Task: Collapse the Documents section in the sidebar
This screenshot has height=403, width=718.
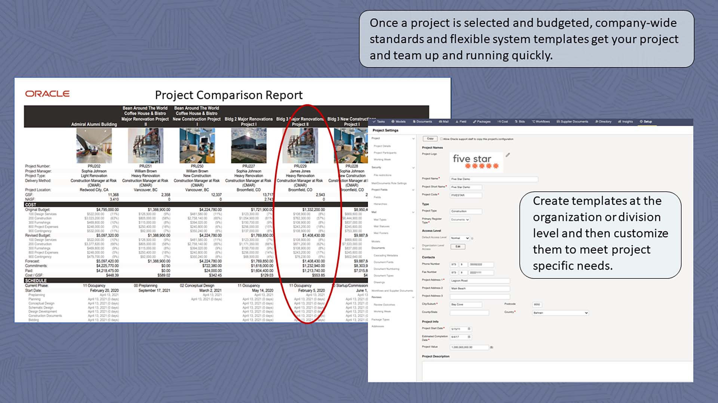Action: (x=413, y=248)
